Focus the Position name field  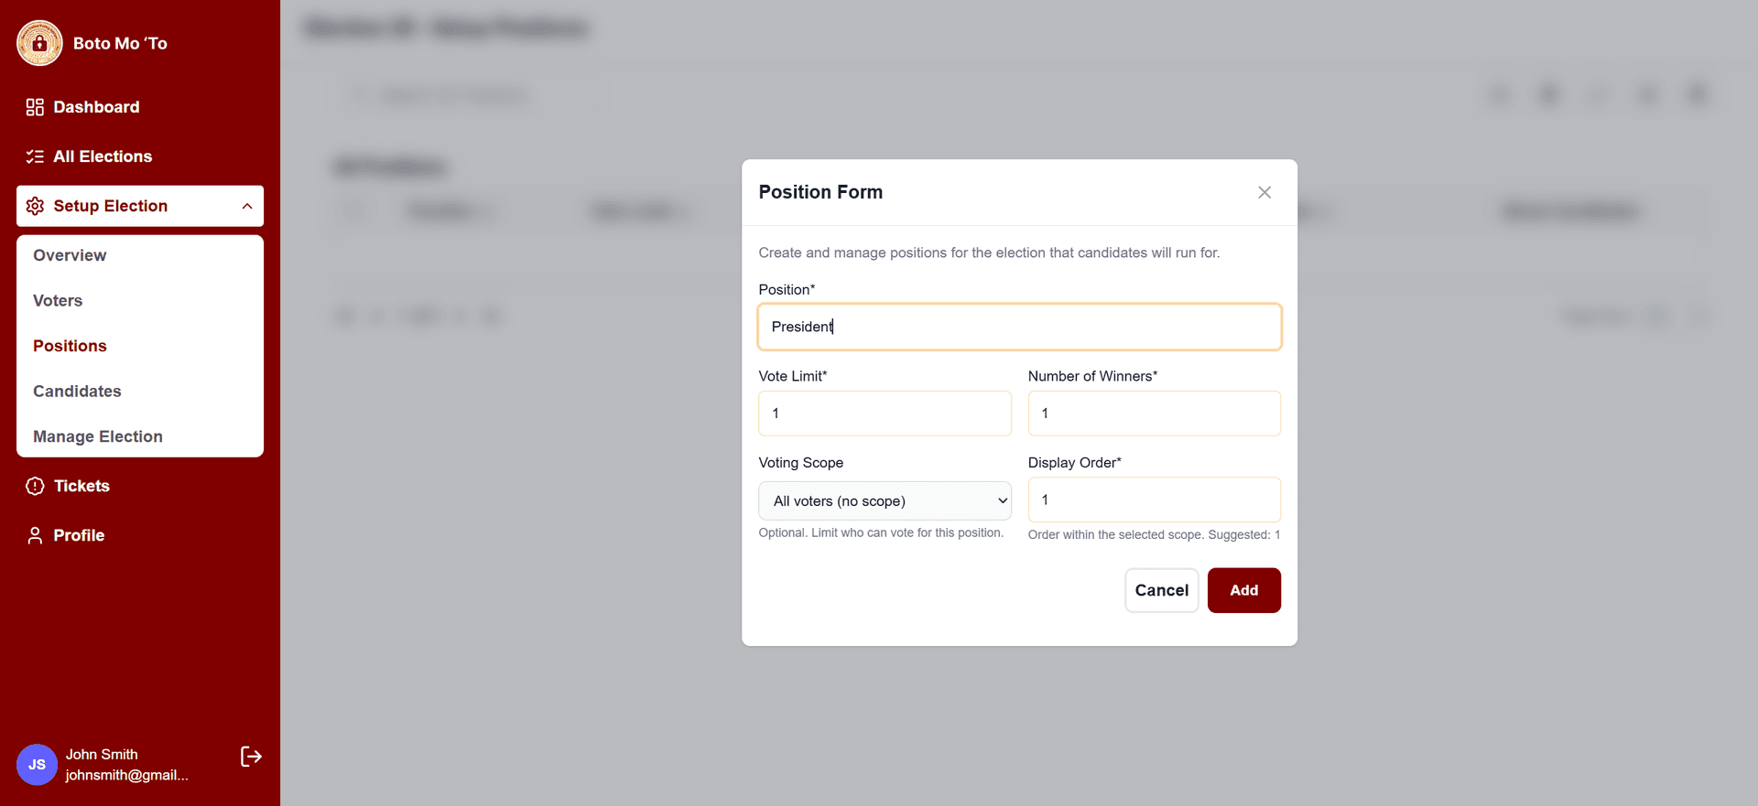[x=1019, y=327]
